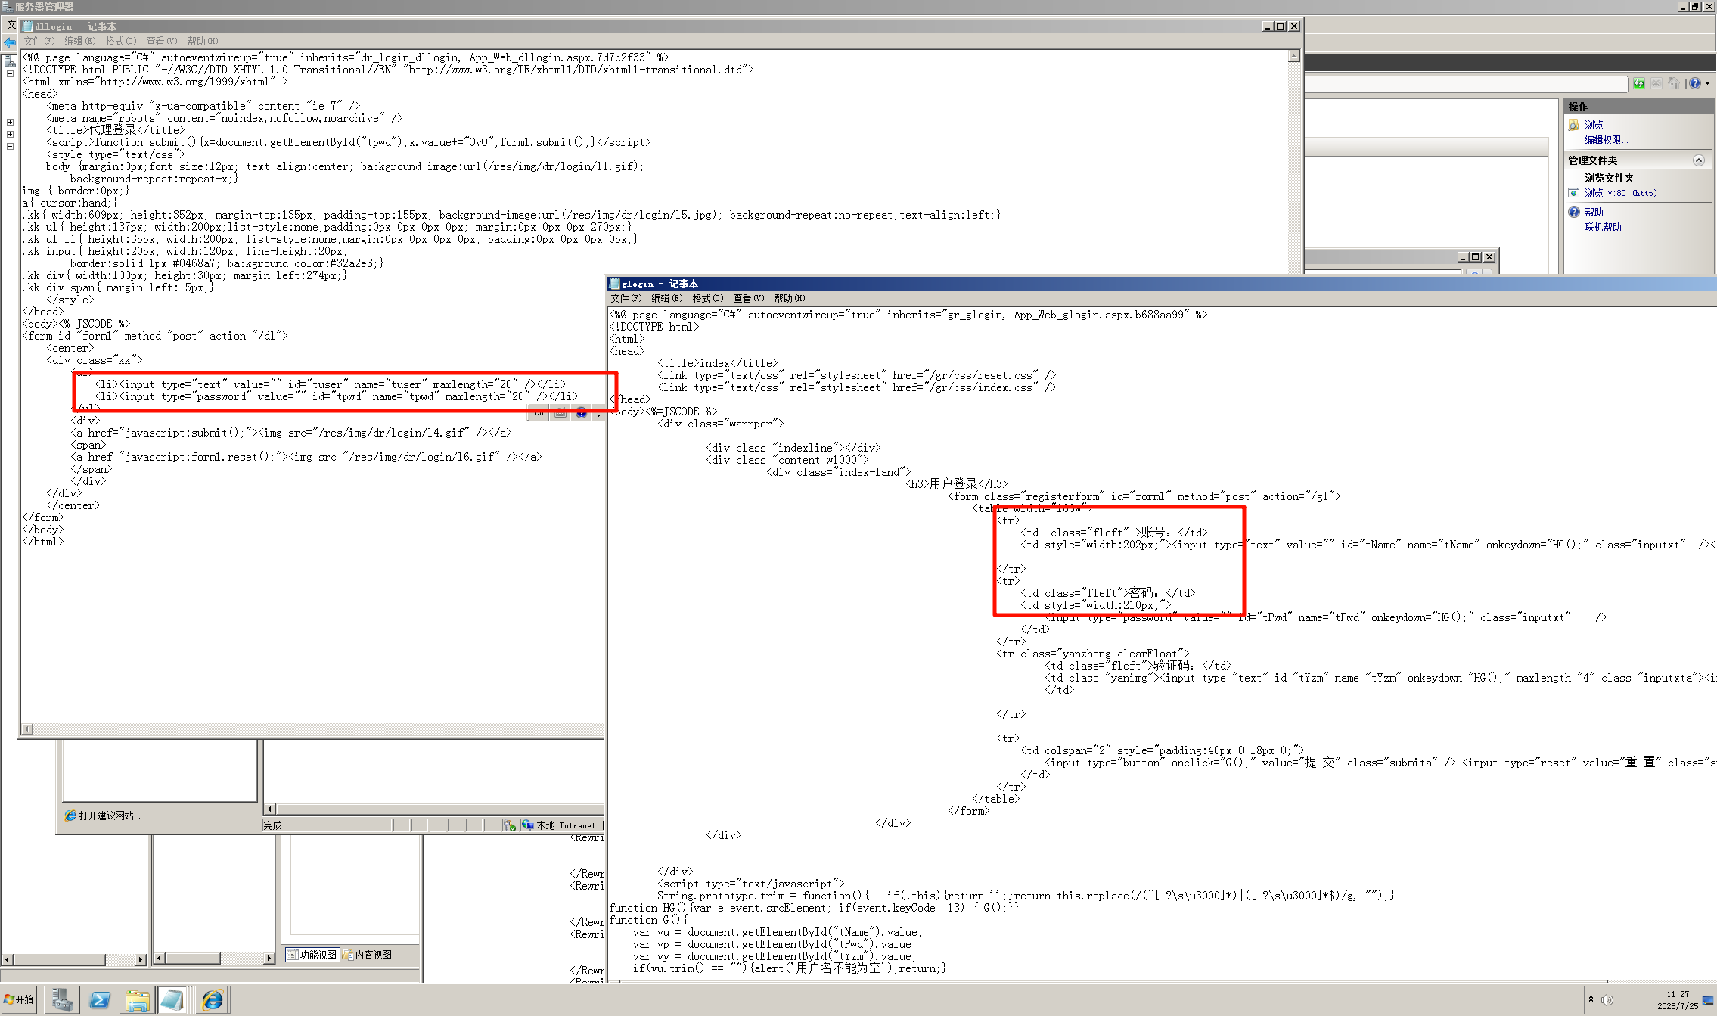Viewport: 1717px width, 1016px height.
Task: Open Windows Explorer from the taskbar
Action: tap(137, 1000)
